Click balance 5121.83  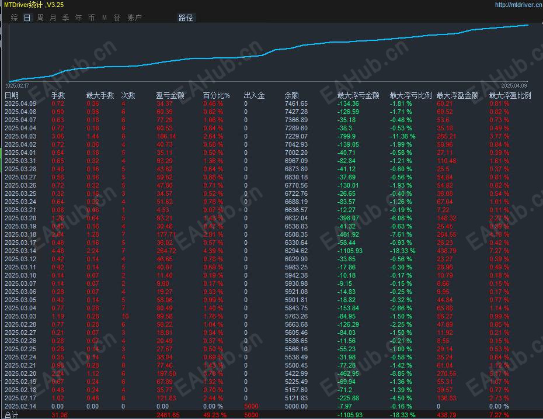pos(296,398)
